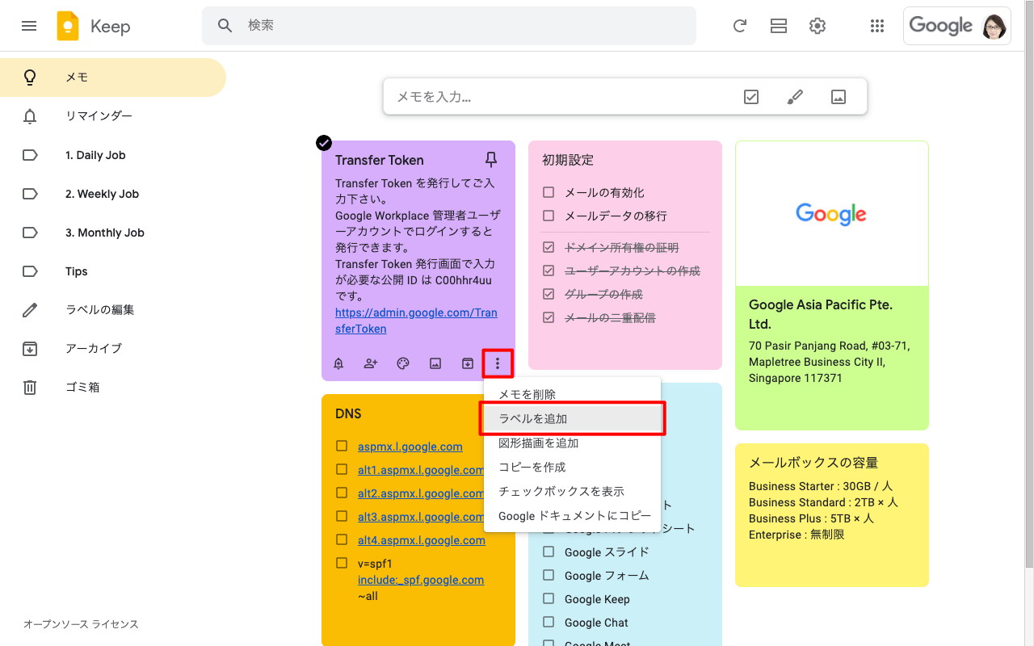The height and width of the screenshot is (646, 1034).
Task: Click the Keep logo icon
Action: 68,26
